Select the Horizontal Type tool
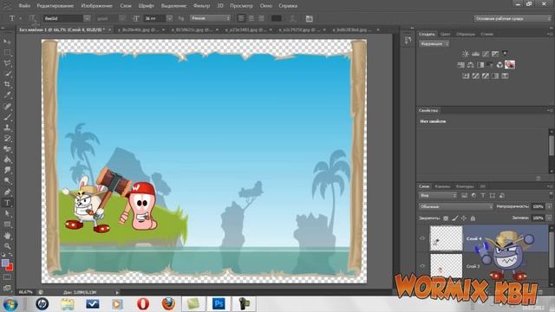 7,203
